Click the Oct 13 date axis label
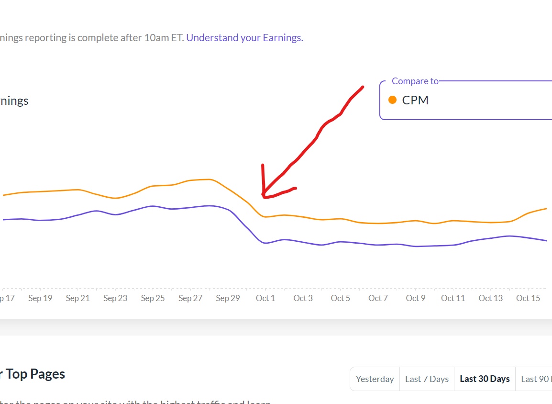This screenshot has height=404, width=552. (491, 298)
